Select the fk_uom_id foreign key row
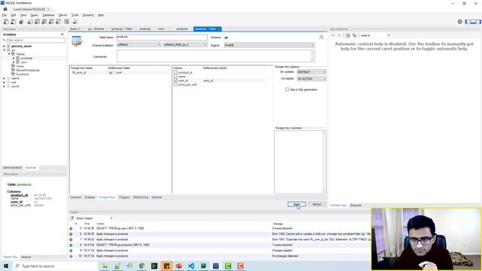Screen dimensions: 482x271 (120, 72)
